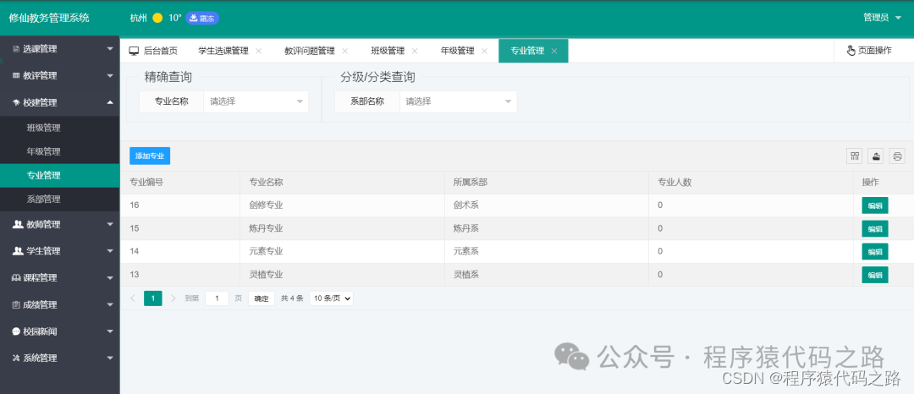
Task: Open 年级管理 in sidebar submenu
Action: 59,152
